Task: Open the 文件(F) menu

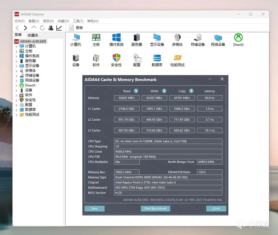Action: [19, 21]
